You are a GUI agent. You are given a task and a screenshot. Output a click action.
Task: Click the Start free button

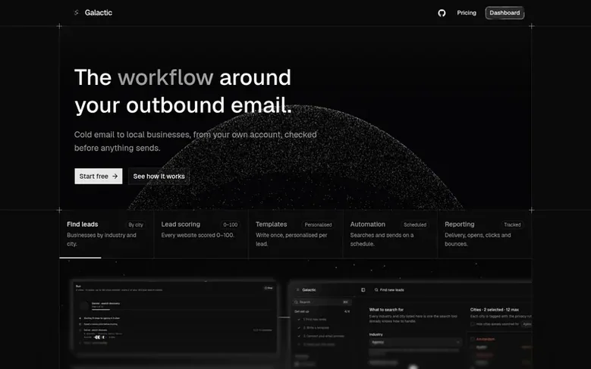tap(99, 177)
